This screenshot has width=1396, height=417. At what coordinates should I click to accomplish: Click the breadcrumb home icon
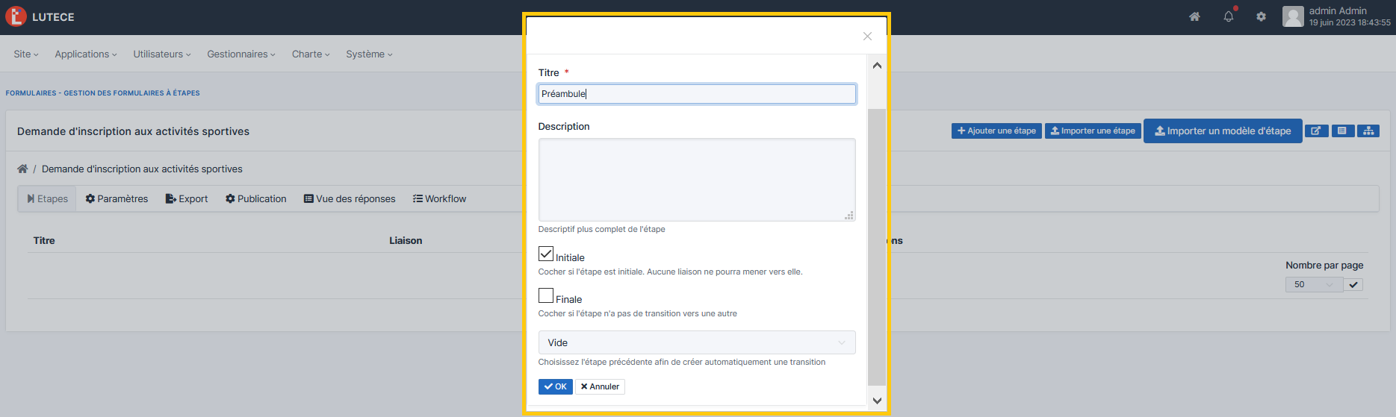tap(22, 169)
